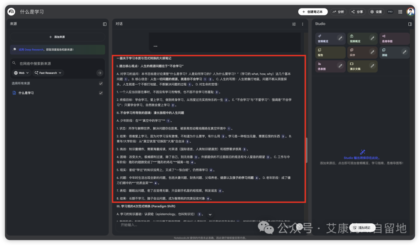This screenshot has height=245, width=420.
Task: Open the 对话 panel overflow menu
Action: tap(303, 24)
